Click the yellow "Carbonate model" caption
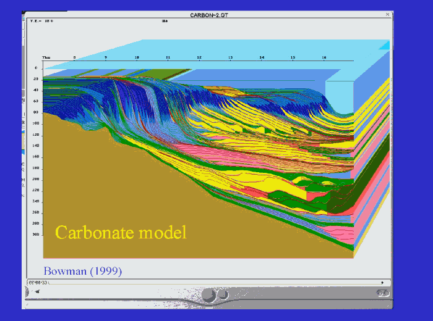 (121, 233)
